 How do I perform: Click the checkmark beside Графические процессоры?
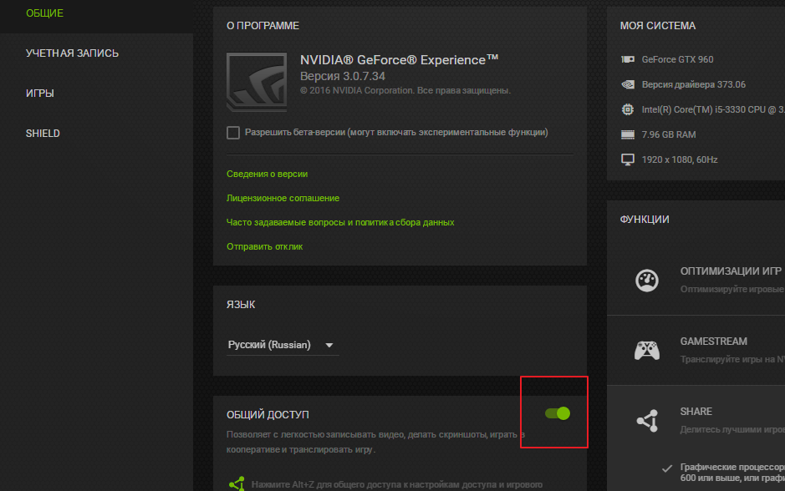pyautogui.click(x=667, y=468)
